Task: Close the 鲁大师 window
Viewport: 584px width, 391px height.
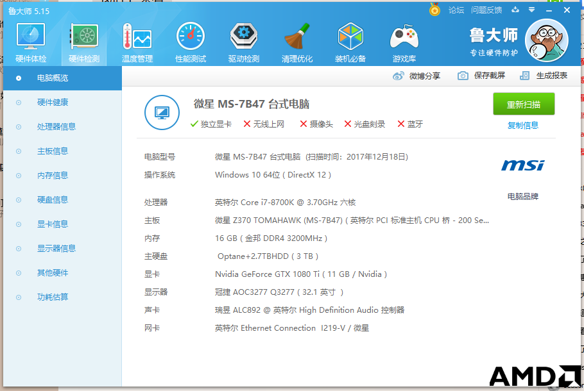Action: [x=567, y=10]
